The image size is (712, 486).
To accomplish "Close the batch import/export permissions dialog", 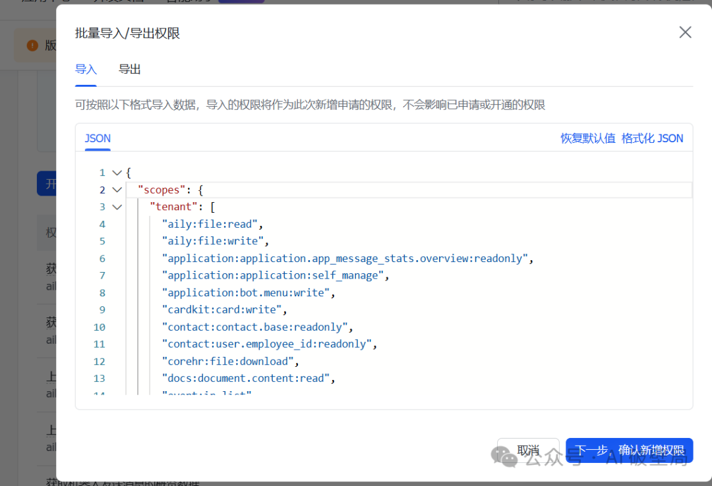I will [685, 32].
